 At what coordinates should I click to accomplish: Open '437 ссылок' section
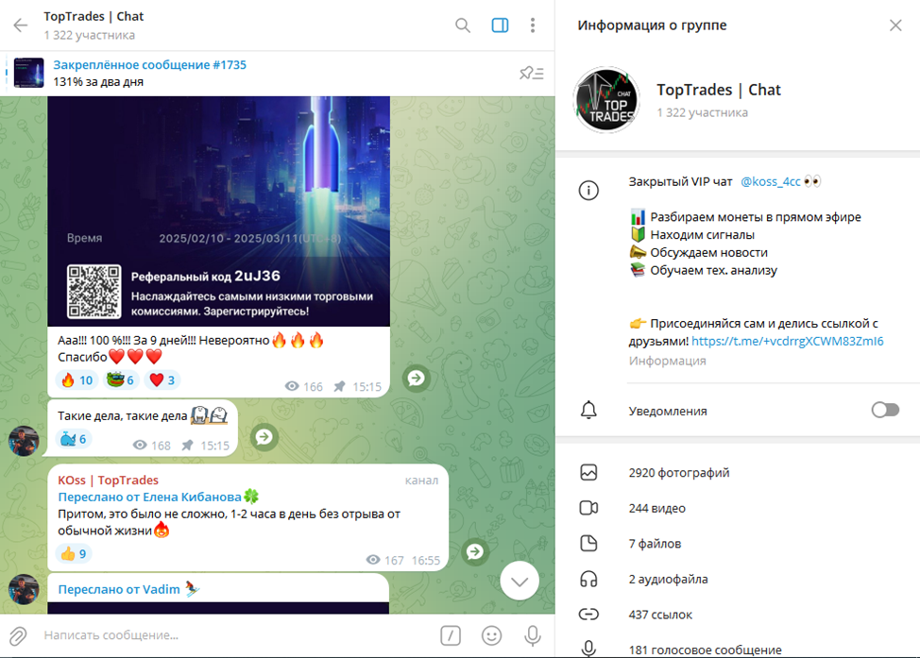[738, 615]
